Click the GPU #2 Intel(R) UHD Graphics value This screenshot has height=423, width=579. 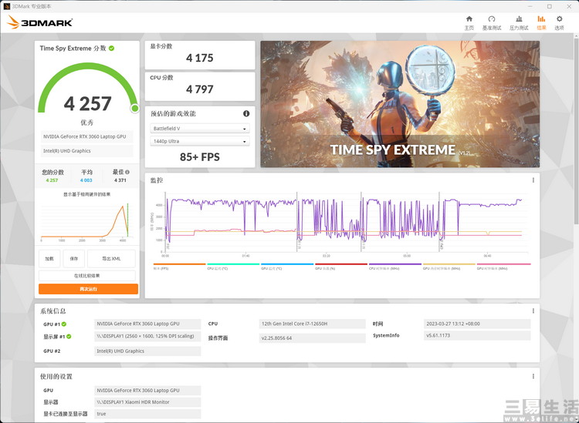147,351
